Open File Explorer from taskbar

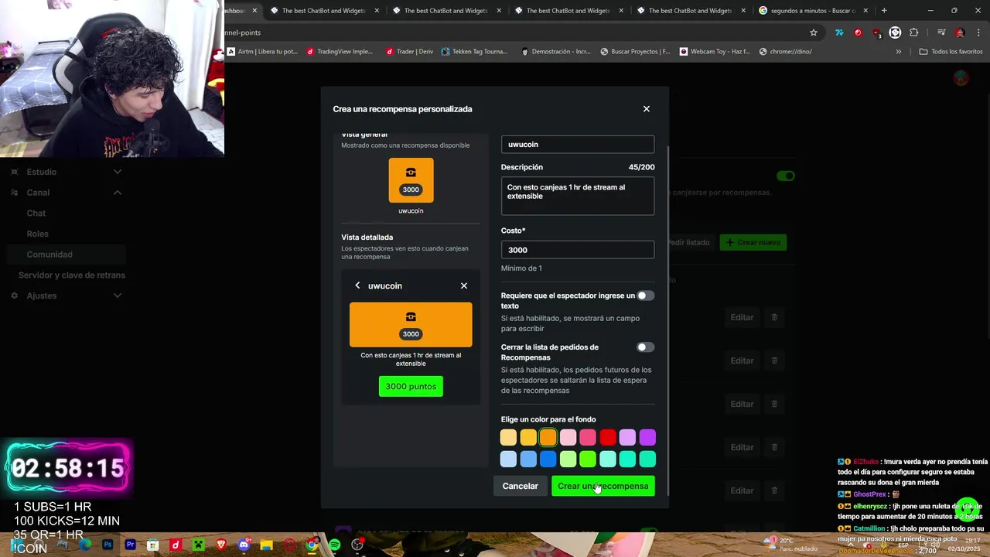[266, 545]
